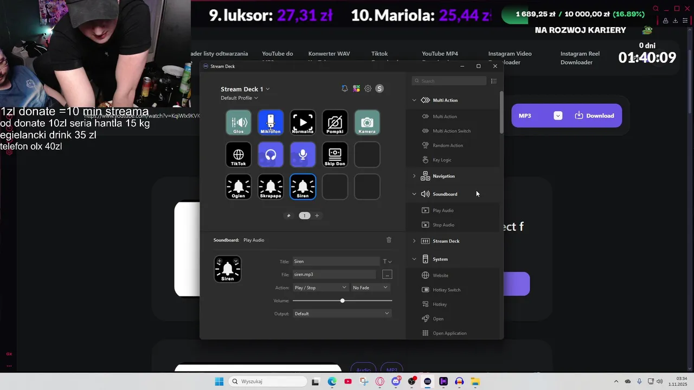Select the Glos volume key
694x390 pixels.
(239, 122)
